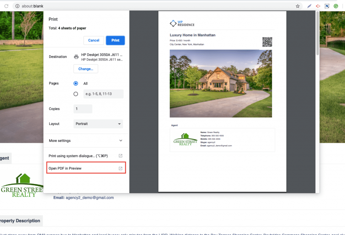Open the blue N extension icon

coord(327,6)
